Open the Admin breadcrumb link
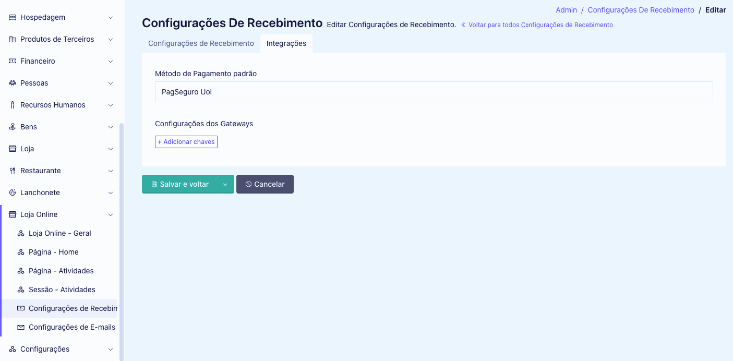Viewport: 733px width, 361px height. click(567, 9)
